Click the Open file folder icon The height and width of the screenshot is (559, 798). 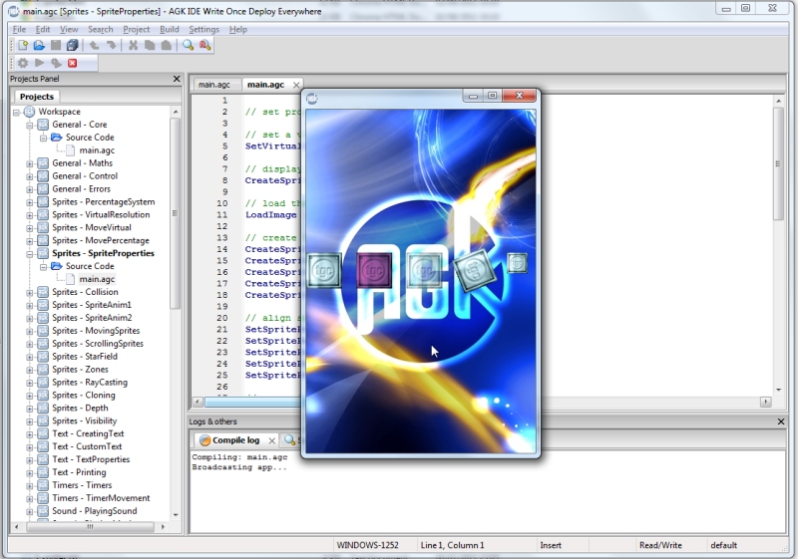point(39,45)
